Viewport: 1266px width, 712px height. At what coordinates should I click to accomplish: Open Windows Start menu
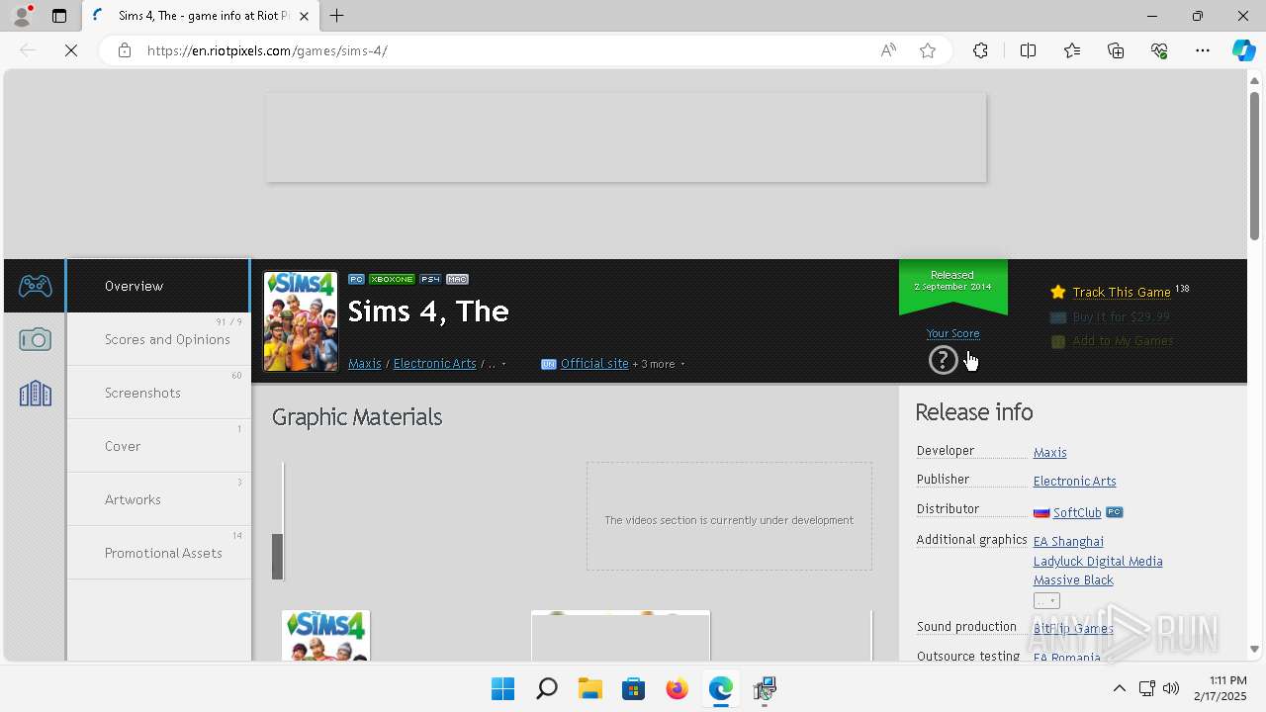(502, 688)
